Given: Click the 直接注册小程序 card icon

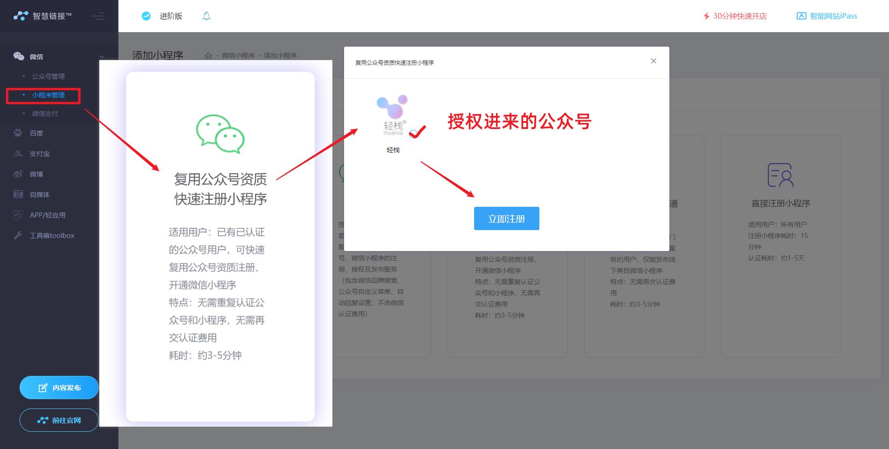Looking at the screenshot, I should coord(780,175).
